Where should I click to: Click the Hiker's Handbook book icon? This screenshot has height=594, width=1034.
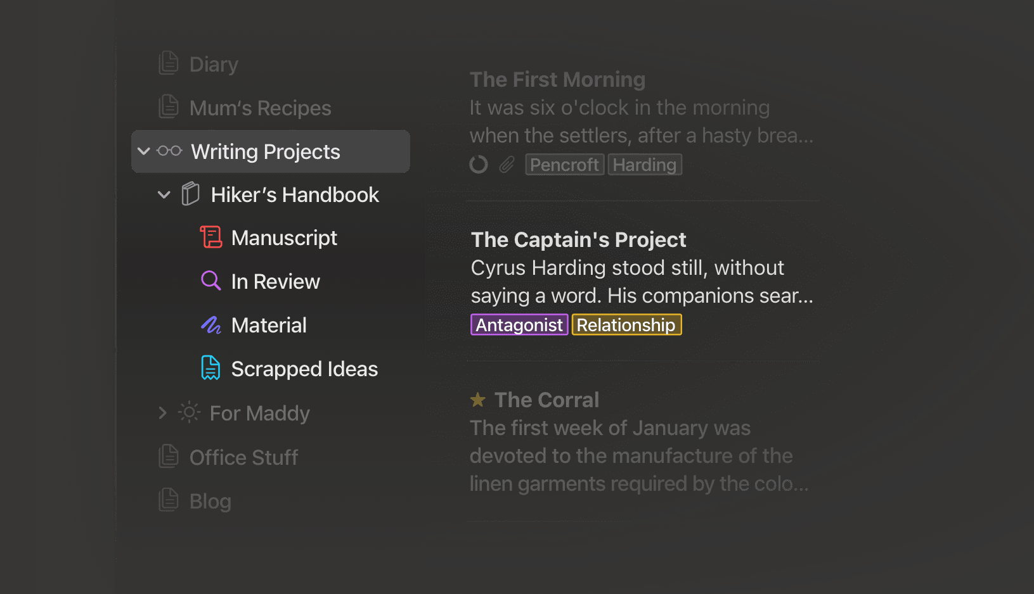[x=190, y=194]
